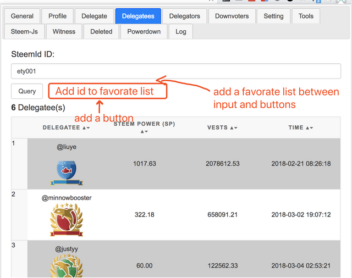Switch to the Delegators tab
The image size is (352, 278).
coord(185,16)
